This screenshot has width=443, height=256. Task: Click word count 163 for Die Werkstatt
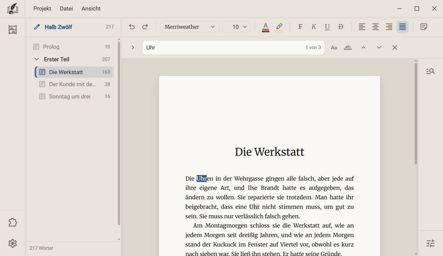(106, 72)
